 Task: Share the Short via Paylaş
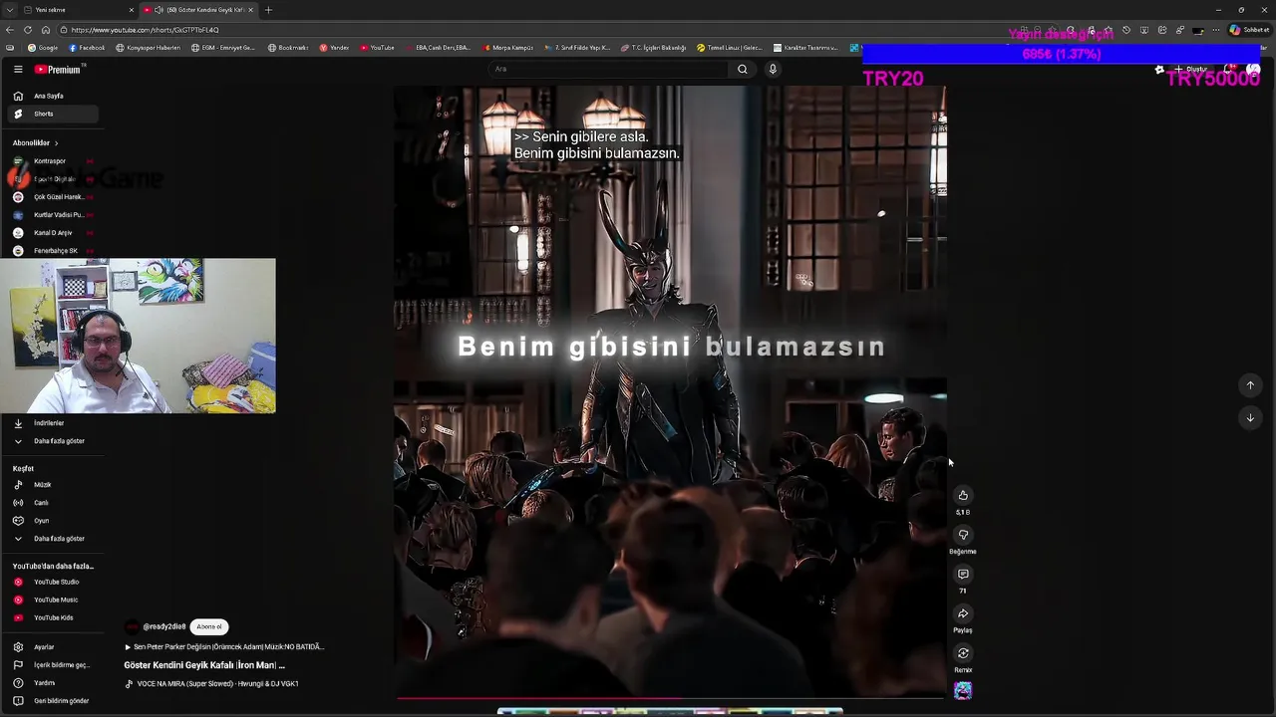pyautogui.click(x=963, y=613)
